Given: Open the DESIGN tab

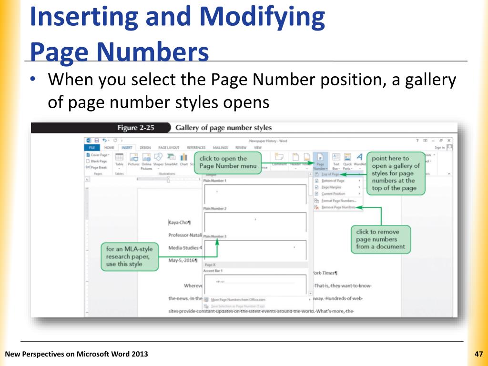Looking at the screenshot, I should point(145,148).
